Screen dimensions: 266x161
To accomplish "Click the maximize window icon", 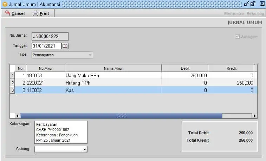I will (x=253, y=4).
